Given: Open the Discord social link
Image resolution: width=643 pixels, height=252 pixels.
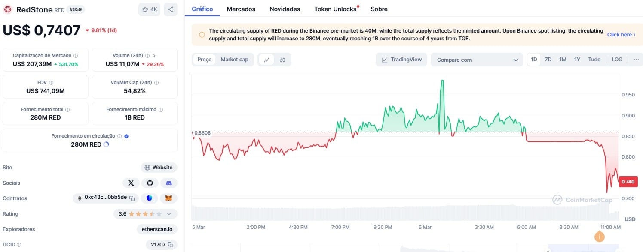Looking at the screenshot, I should click(169, 183).
